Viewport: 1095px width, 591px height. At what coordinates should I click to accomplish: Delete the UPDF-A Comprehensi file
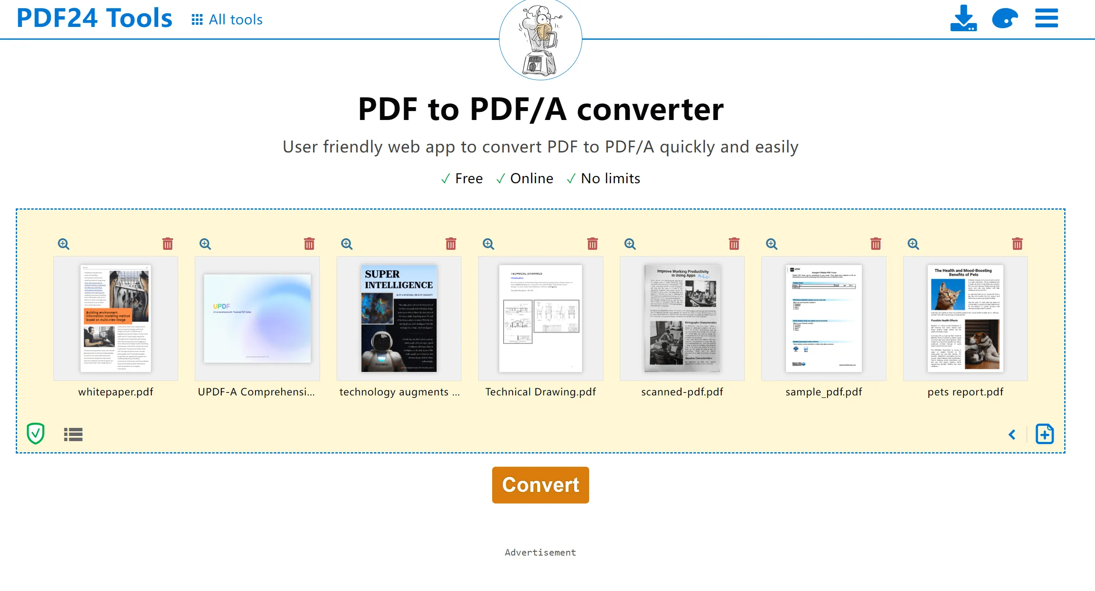(309, 244)
